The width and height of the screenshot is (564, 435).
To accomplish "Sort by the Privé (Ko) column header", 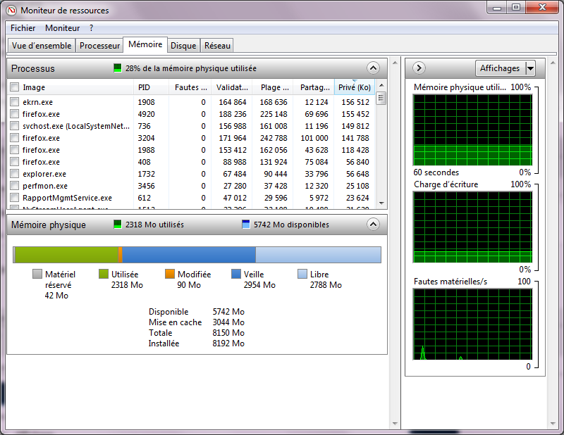I will tap(355, 87).
